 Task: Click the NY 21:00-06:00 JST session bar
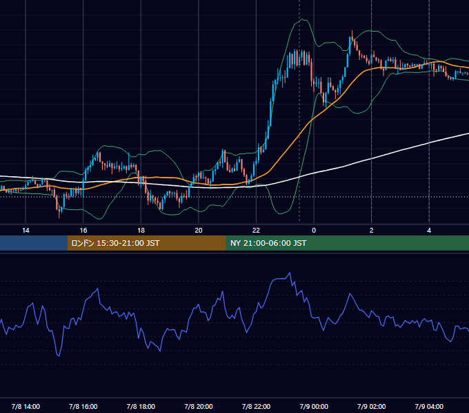pos(347,243)
